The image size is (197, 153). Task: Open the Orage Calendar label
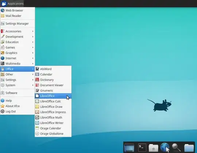coord(51,129)
